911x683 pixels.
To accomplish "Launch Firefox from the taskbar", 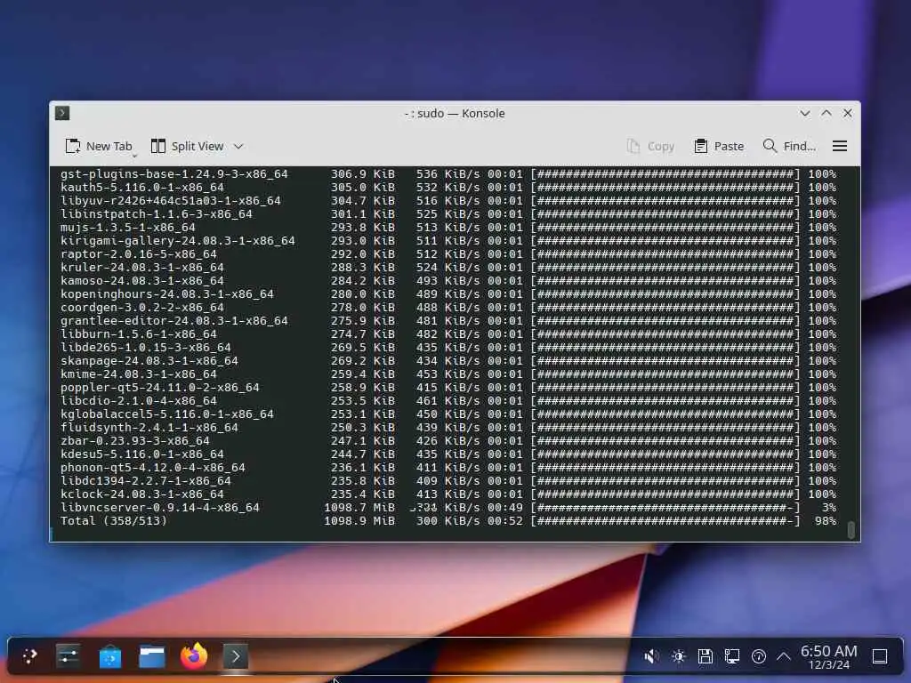I will point(194,656).
